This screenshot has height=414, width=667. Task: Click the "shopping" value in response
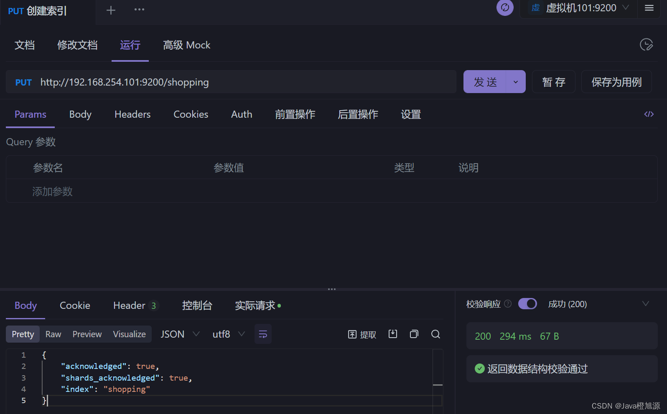(127, 389)
